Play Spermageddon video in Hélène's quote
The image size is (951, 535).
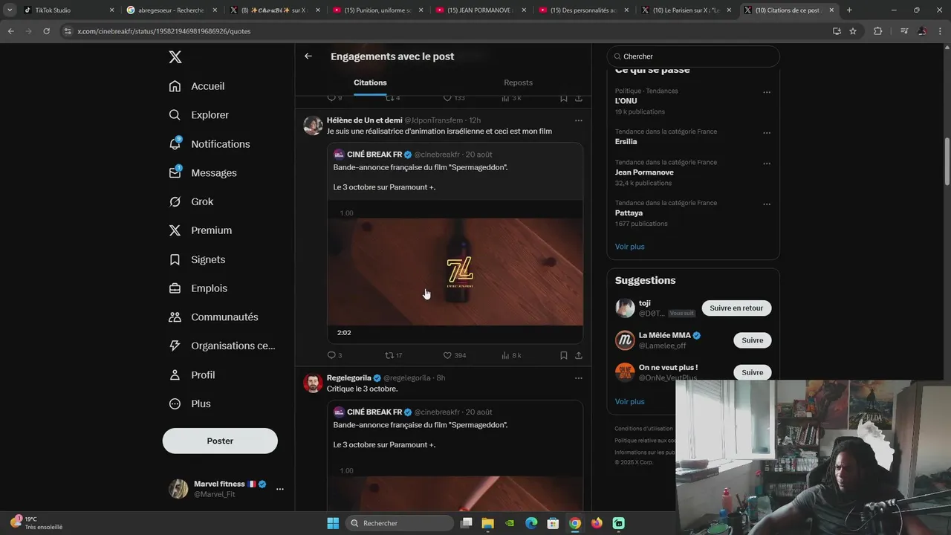point(455,272)
